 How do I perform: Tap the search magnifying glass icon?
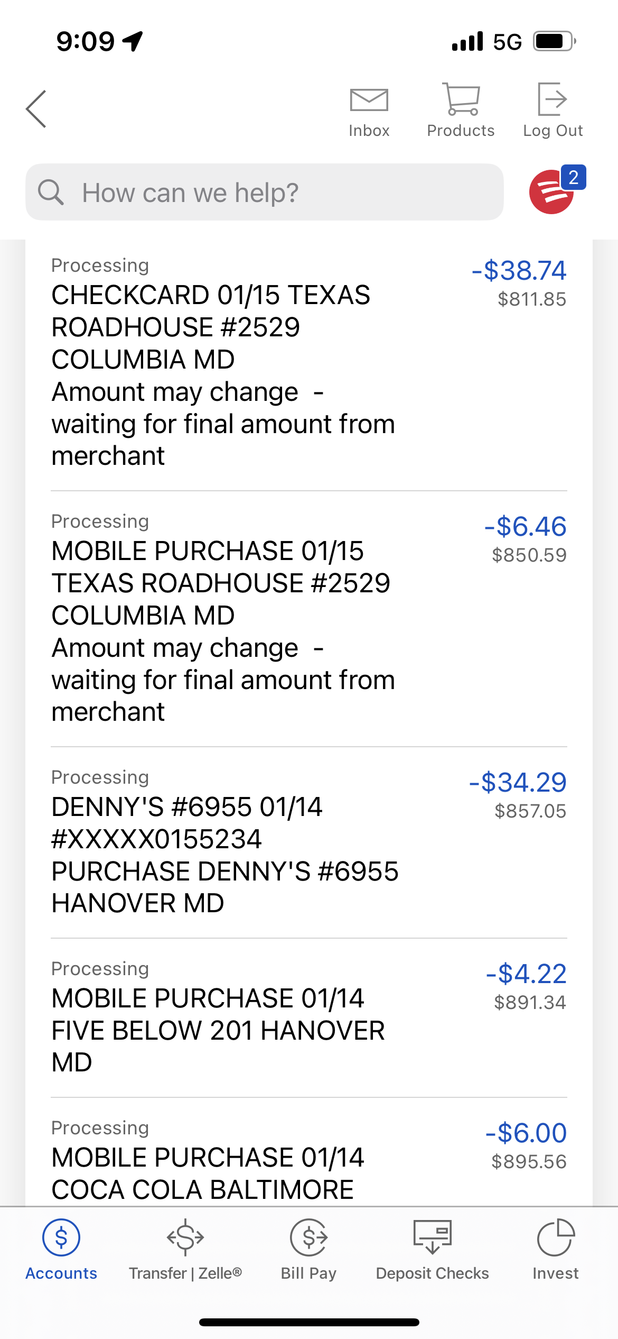click(x=51, y=192)
